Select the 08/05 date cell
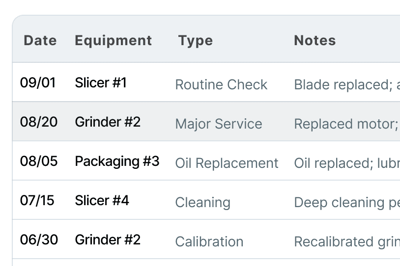The height and width of the screenshot is (266, 400). [x=39, y=161]
